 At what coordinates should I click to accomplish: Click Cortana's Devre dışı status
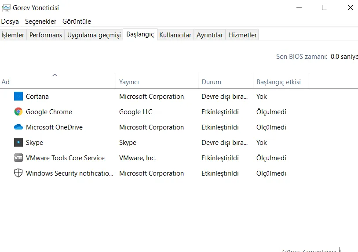click(224, 97)
